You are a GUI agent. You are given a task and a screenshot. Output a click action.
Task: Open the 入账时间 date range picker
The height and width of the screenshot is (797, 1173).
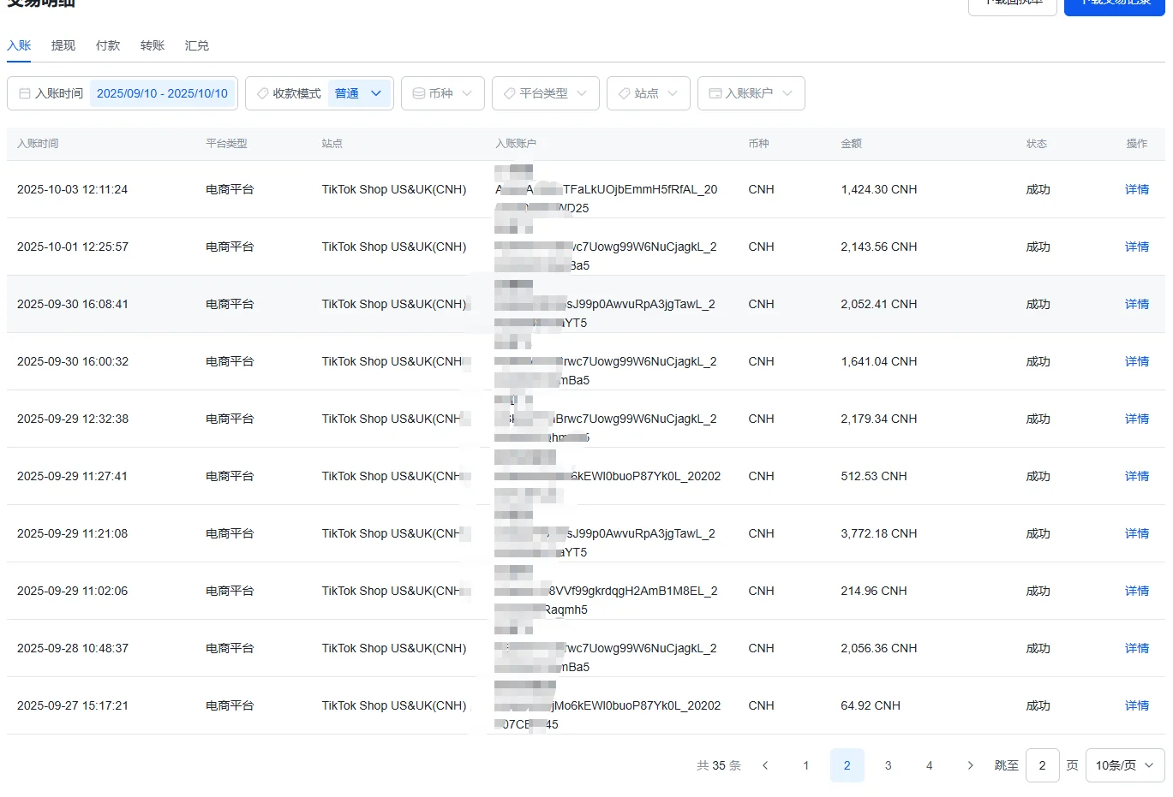(x=123, y=93)
